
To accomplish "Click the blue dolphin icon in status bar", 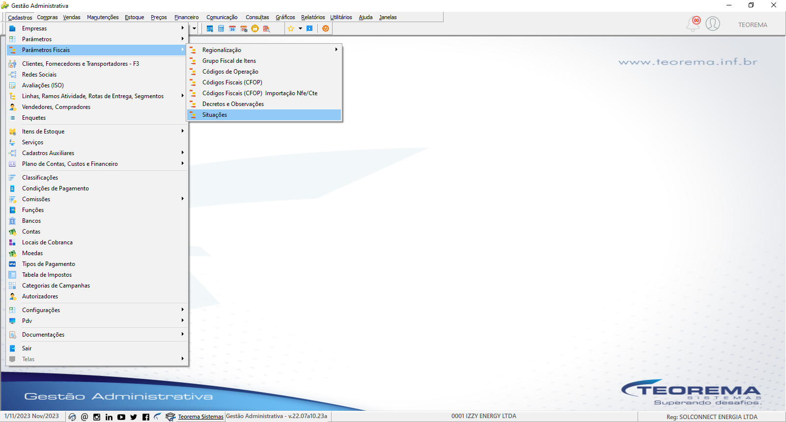I will tap(157, 417).
